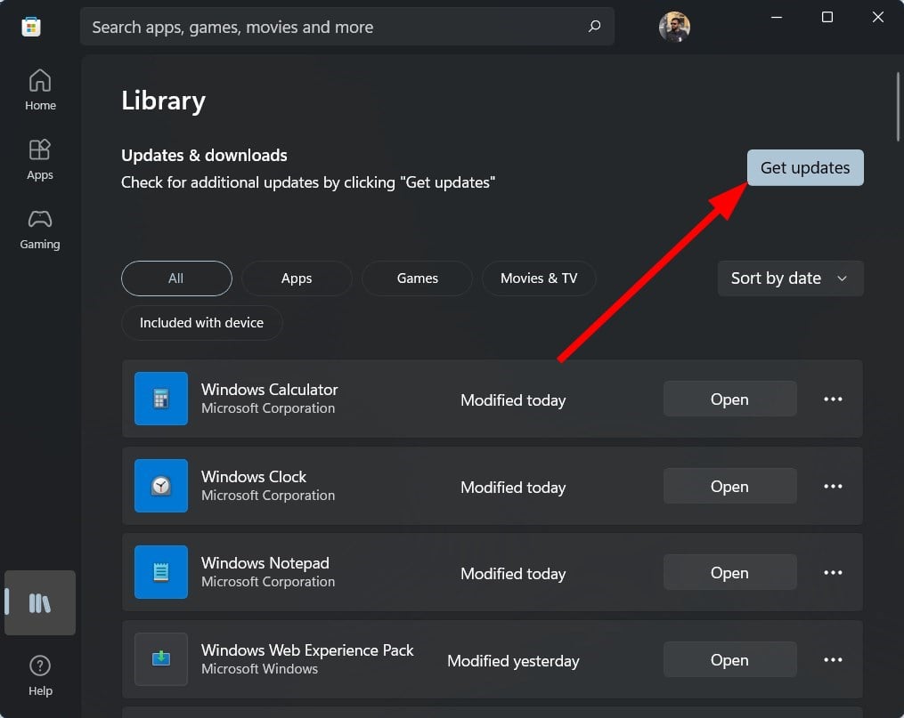Click the search magnifier icon

(x=594, y=27)
